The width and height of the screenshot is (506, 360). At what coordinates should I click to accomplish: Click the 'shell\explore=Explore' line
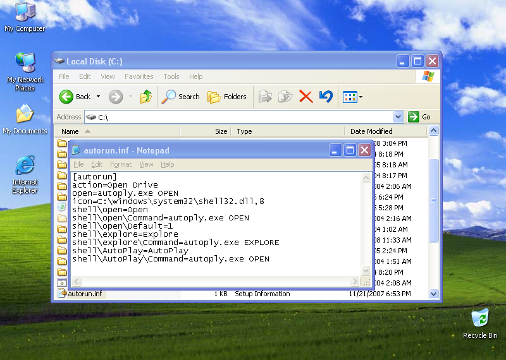coord(125,234)
